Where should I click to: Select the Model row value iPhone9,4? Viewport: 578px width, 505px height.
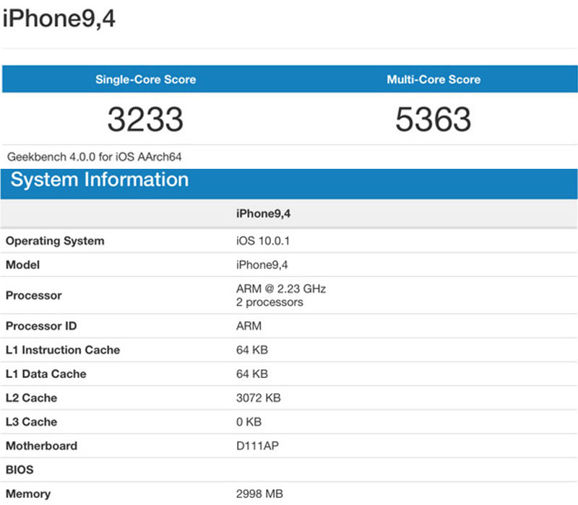tap(262, 265)
